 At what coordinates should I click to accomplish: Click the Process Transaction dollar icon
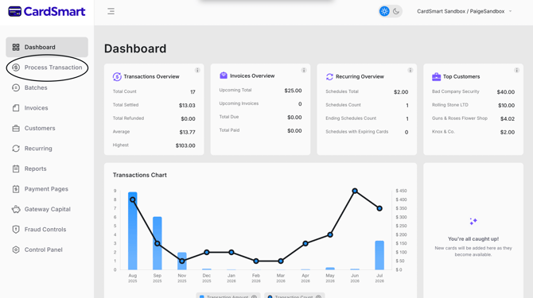pos(16,68)
